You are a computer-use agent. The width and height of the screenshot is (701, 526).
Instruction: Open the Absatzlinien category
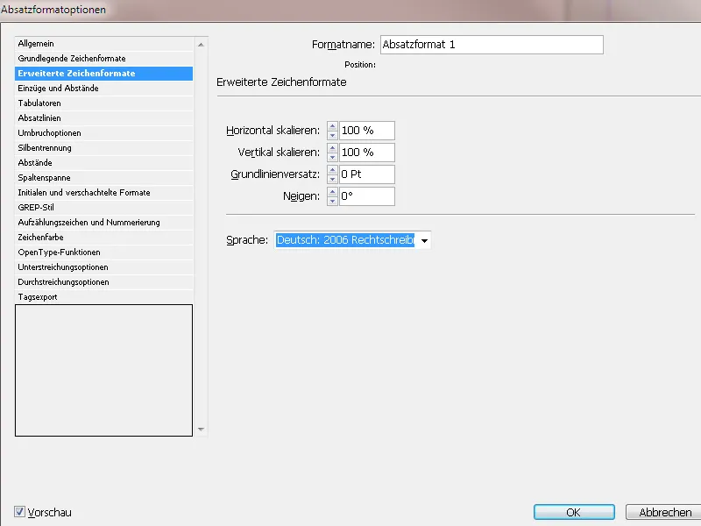click(103, 118)
